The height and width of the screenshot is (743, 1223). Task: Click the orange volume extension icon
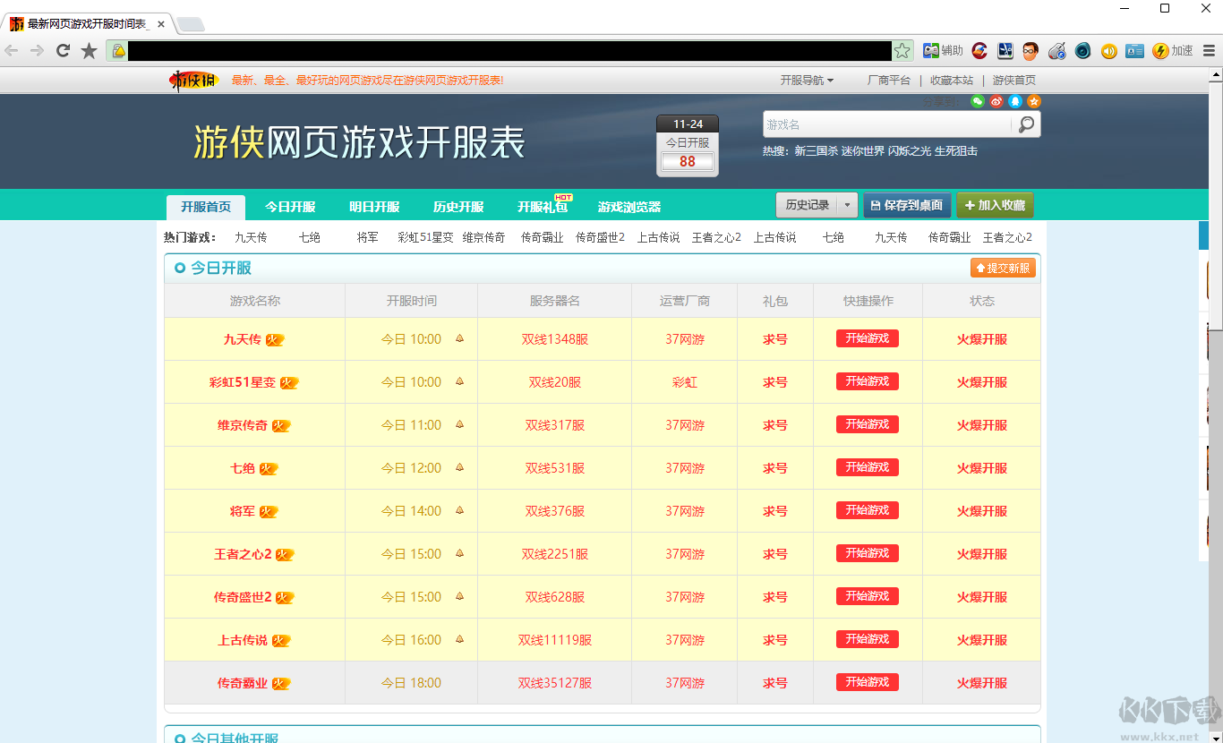tap(1108, 51)
